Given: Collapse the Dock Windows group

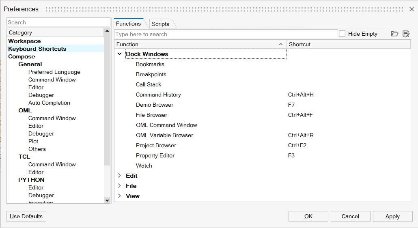Looking at the screenshot, I should point(120,54).
